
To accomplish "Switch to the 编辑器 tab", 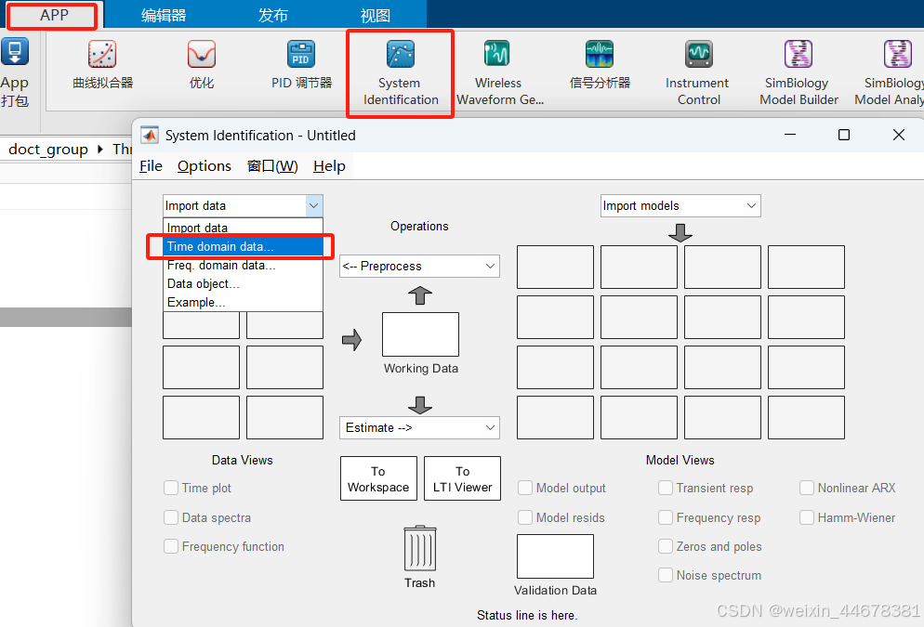I will click(x=164, y=15).
